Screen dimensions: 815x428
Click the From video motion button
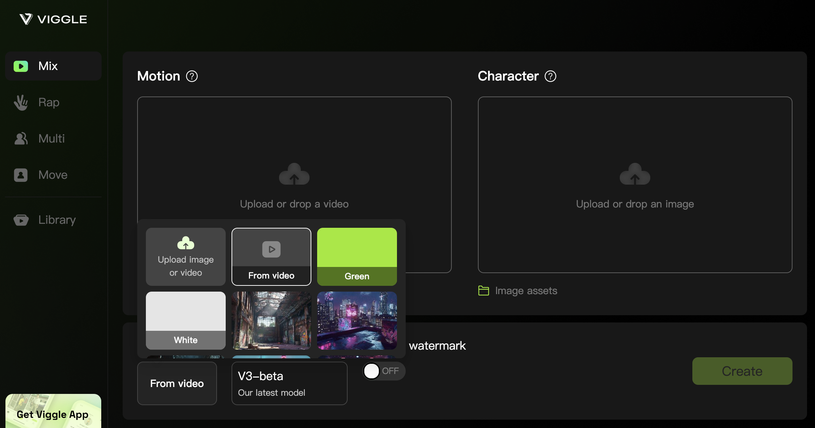(x=271, y=256)
